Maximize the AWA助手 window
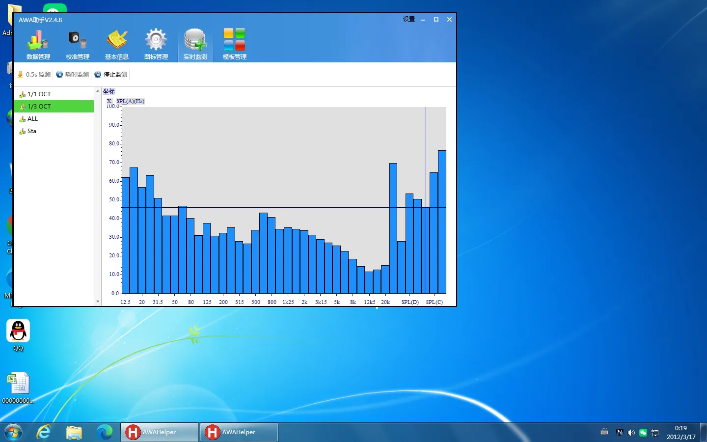 436,20
